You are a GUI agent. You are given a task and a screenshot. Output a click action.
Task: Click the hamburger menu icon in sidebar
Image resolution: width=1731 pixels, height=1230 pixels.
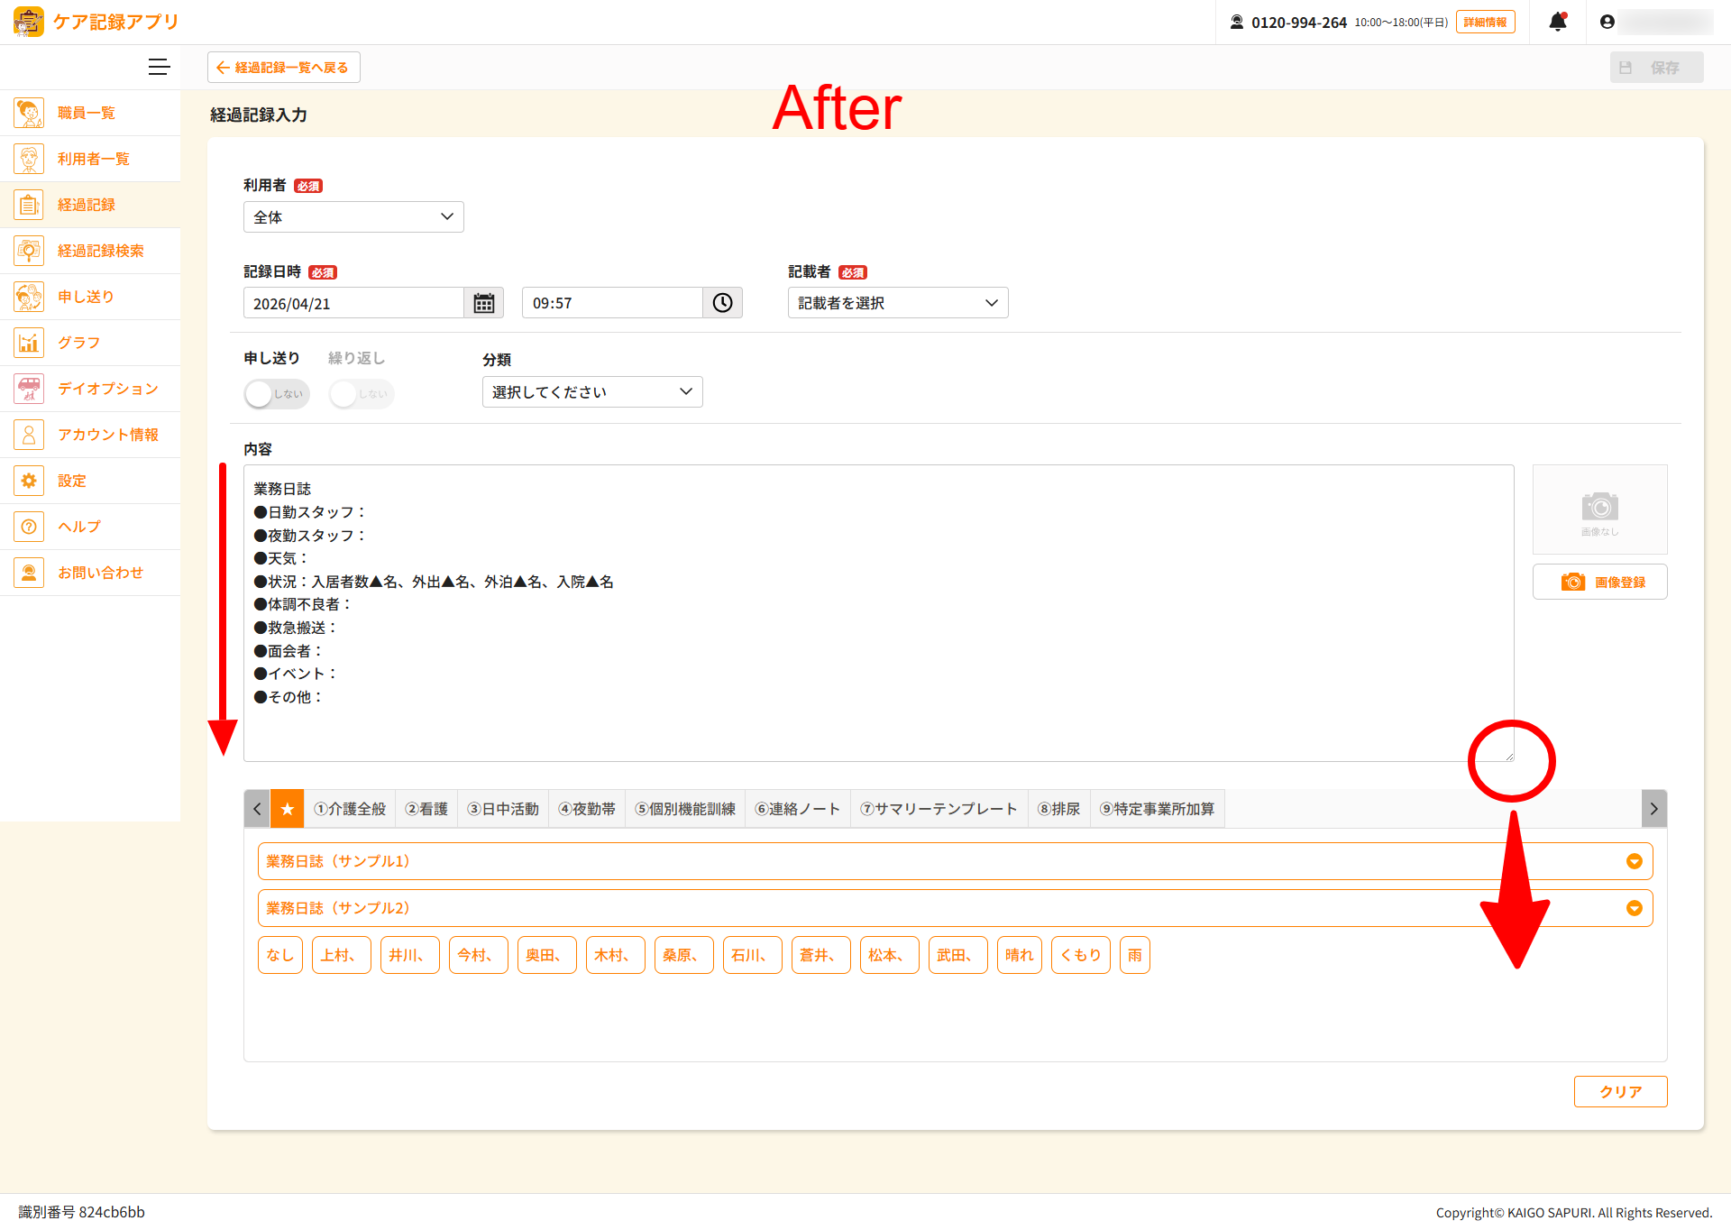(x=159, y=67)
